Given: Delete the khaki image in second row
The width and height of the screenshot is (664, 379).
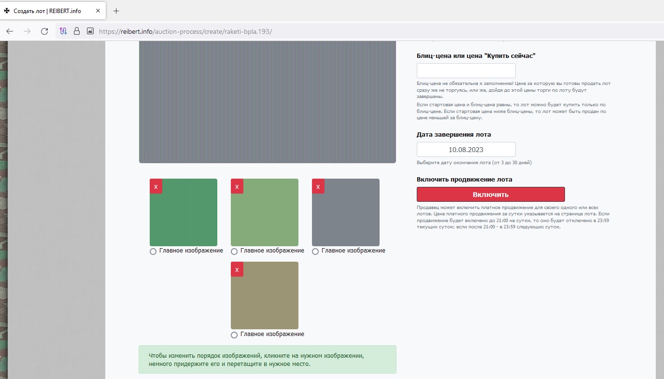Looking at the screenshot, I should 237,269.
